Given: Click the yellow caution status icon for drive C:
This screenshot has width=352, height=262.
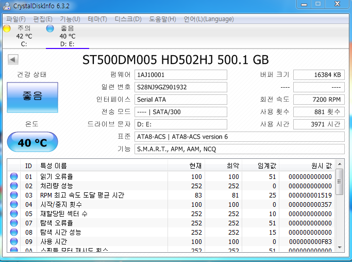Looking at the screenshot, I should 7,28.
